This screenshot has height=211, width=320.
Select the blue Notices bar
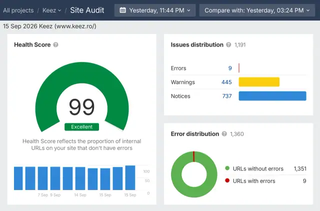tap(272, 96)
